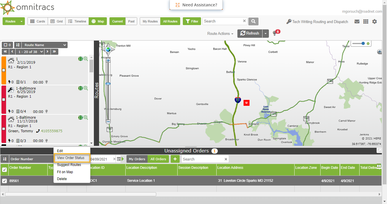Click the calendar icon beside date field
This screenshot has height=204, width=387.
pyautogui.click(x=119, y=159)
